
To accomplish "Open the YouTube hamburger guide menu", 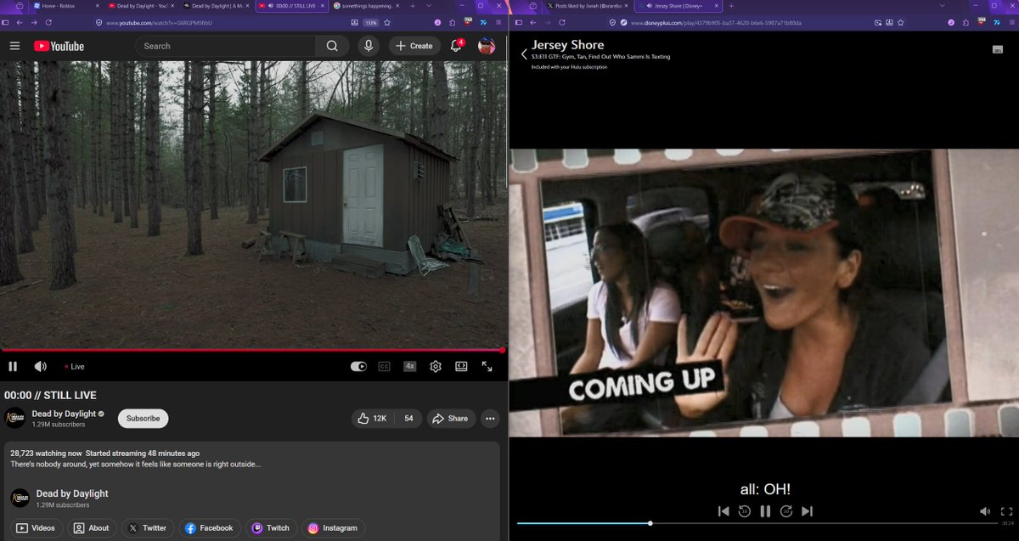I will 14,46.
